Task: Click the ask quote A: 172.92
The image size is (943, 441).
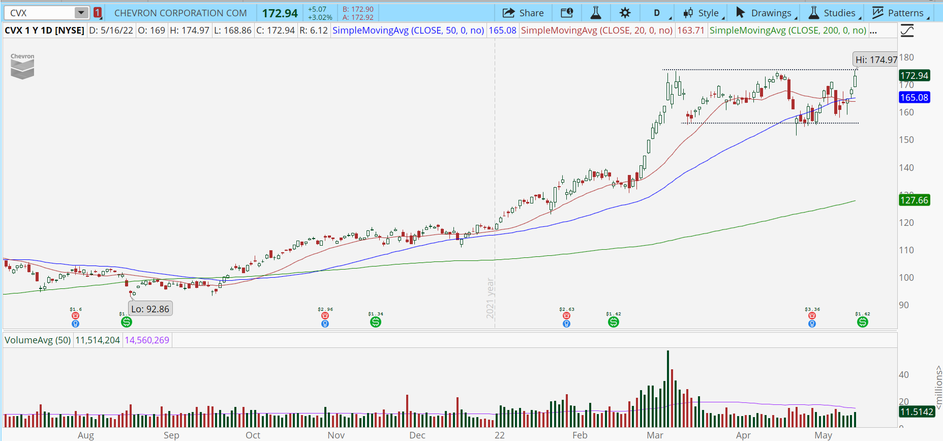Action: click(358, 17)
